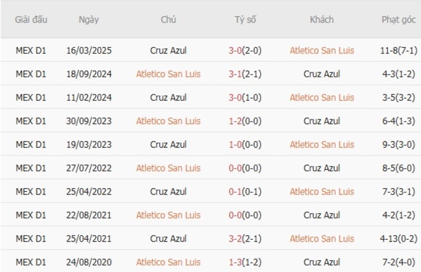Open the 3-1 score of 18/09/2024 match

click(237, 74)
